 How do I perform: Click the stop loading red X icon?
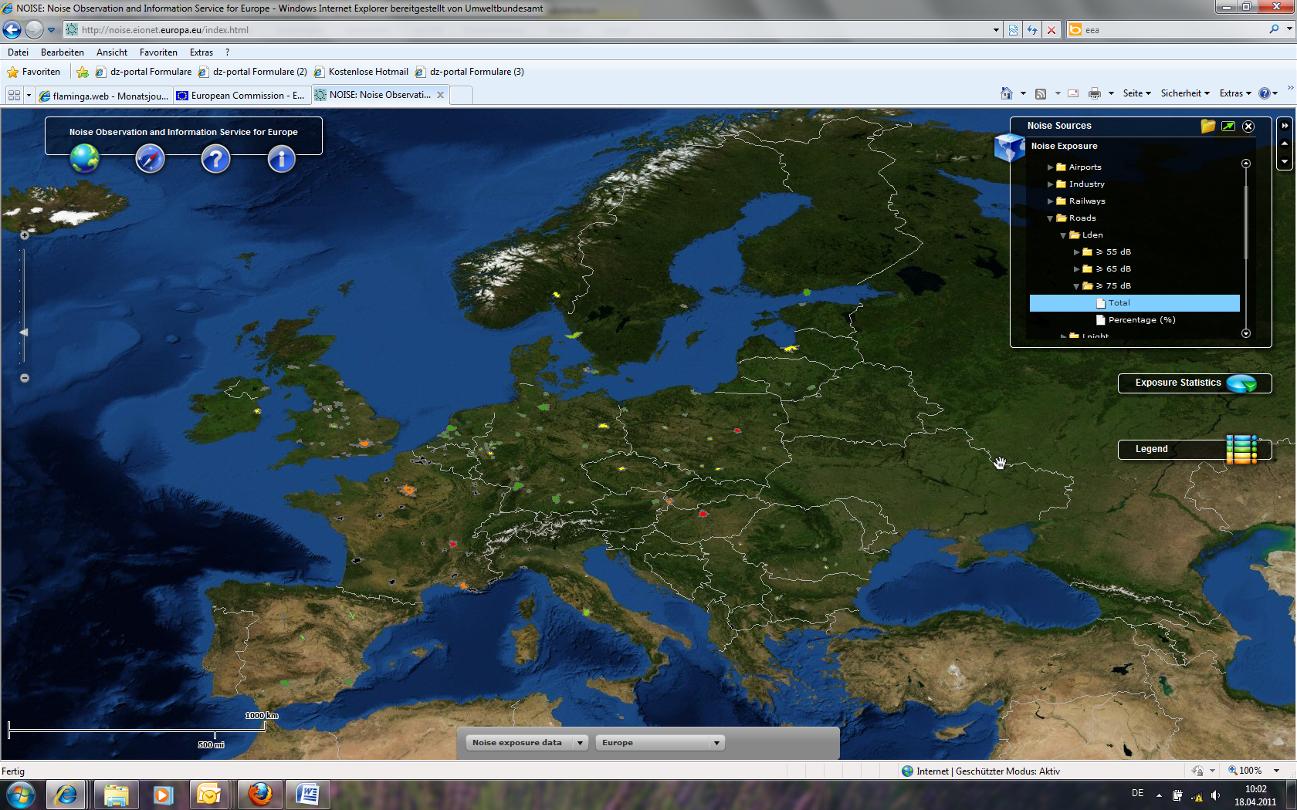[1051, 30]
